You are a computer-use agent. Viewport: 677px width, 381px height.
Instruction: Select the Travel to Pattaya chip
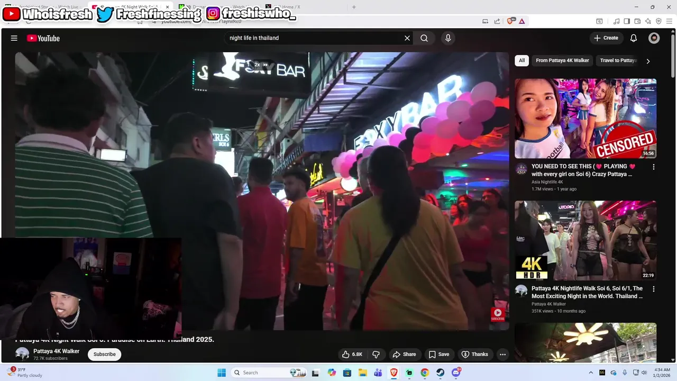pos(618,60)
